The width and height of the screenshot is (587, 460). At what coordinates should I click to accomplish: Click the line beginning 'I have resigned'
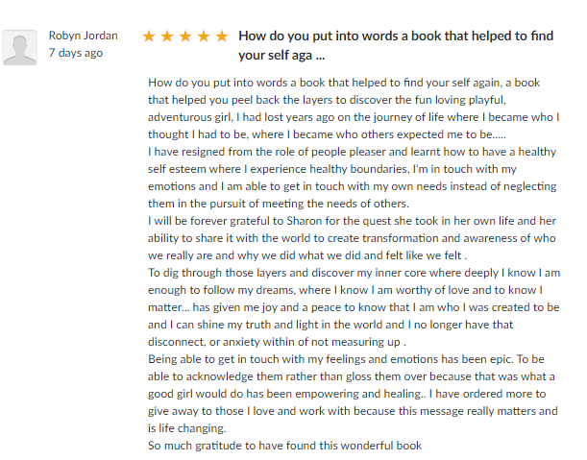(x=353, y=152)
